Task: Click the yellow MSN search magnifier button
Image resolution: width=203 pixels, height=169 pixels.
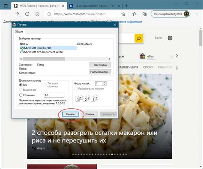Action: coord(139,38)
